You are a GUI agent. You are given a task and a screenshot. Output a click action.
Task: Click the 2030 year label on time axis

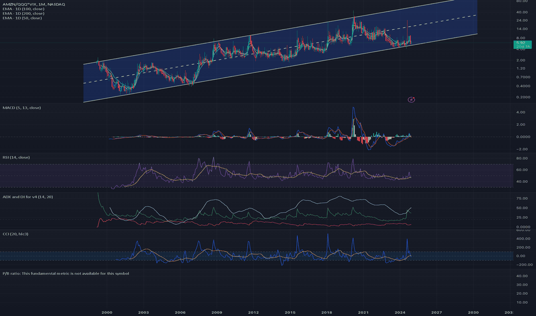point(473,312)
